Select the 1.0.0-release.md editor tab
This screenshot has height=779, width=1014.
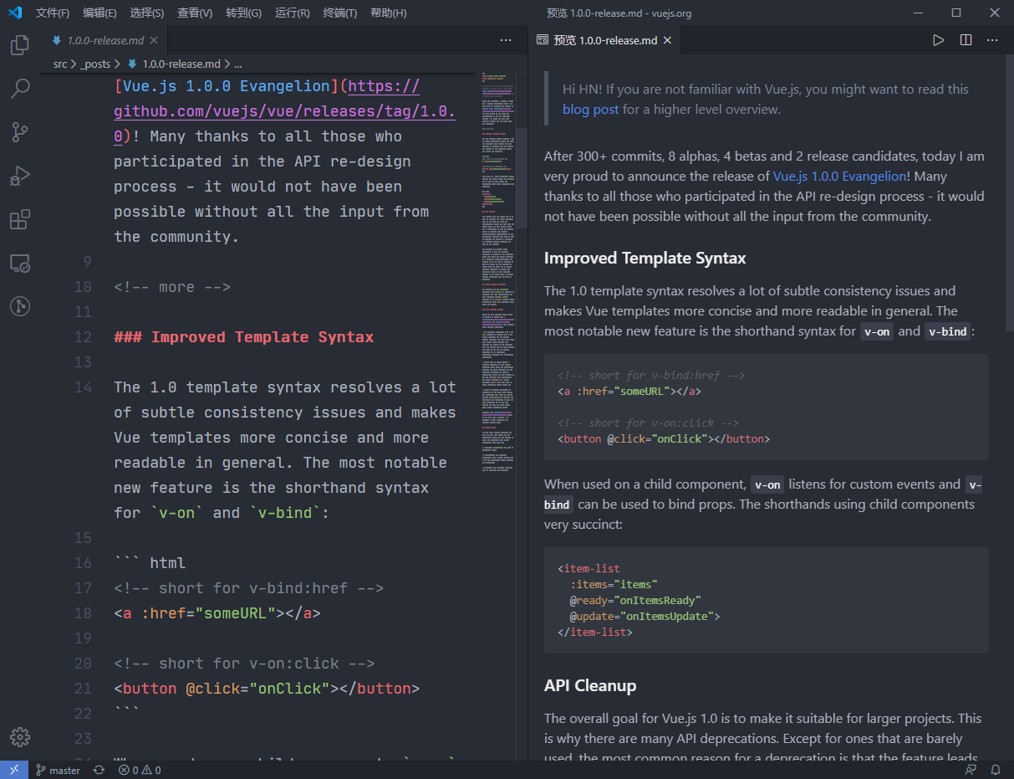105,40
